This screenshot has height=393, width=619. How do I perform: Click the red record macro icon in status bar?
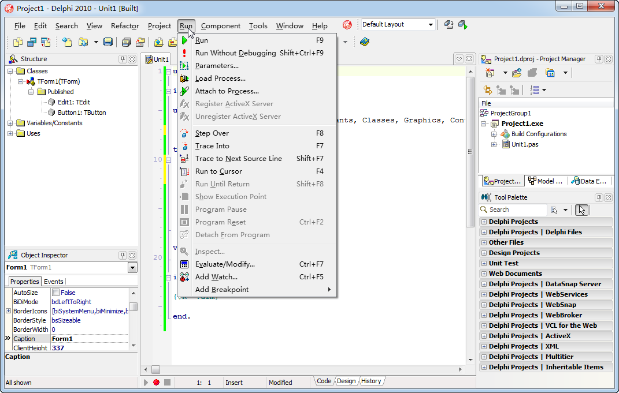click(156, 383)
